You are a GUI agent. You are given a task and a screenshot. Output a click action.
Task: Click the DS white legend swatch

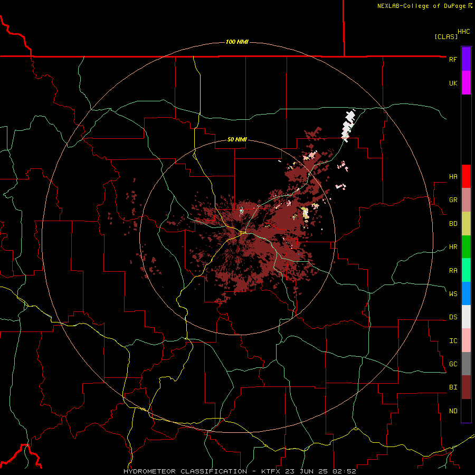(466, 317)
